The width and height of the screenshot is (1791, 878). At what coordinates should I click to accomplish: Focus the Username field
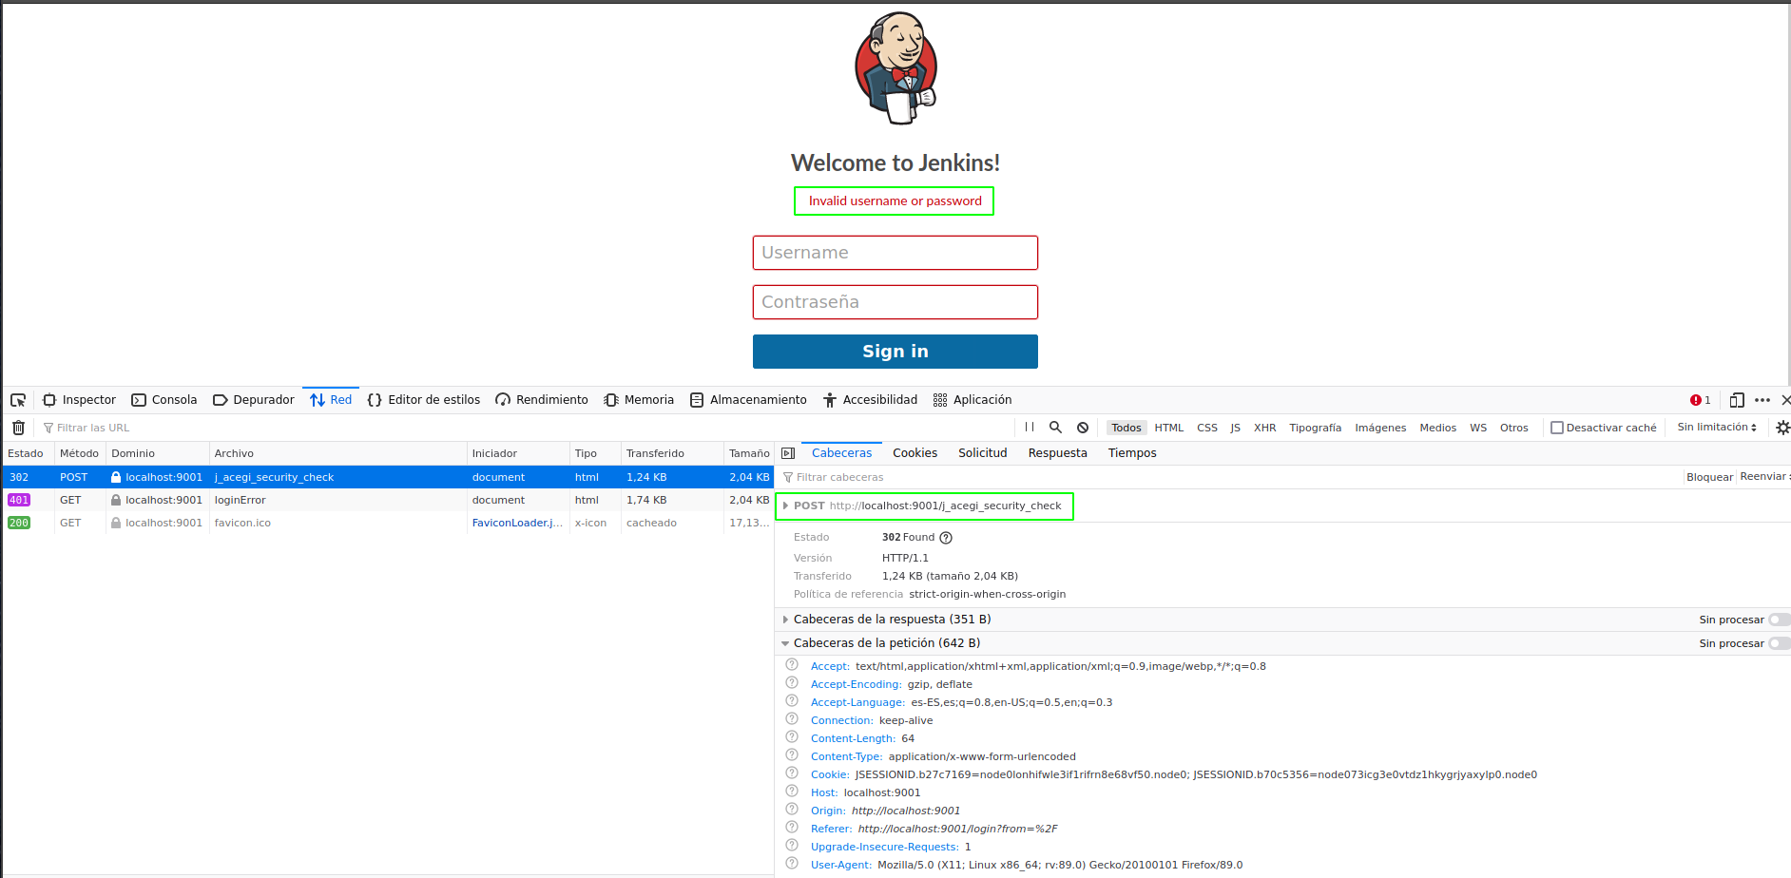(895, 253)
